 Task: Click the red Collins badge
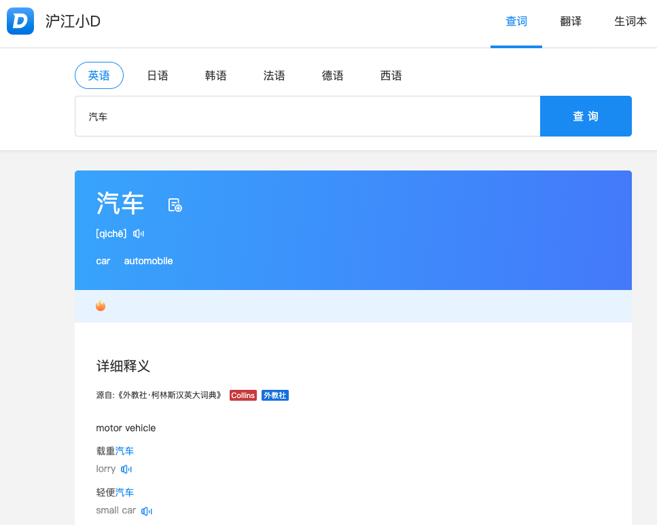[243, 395]
